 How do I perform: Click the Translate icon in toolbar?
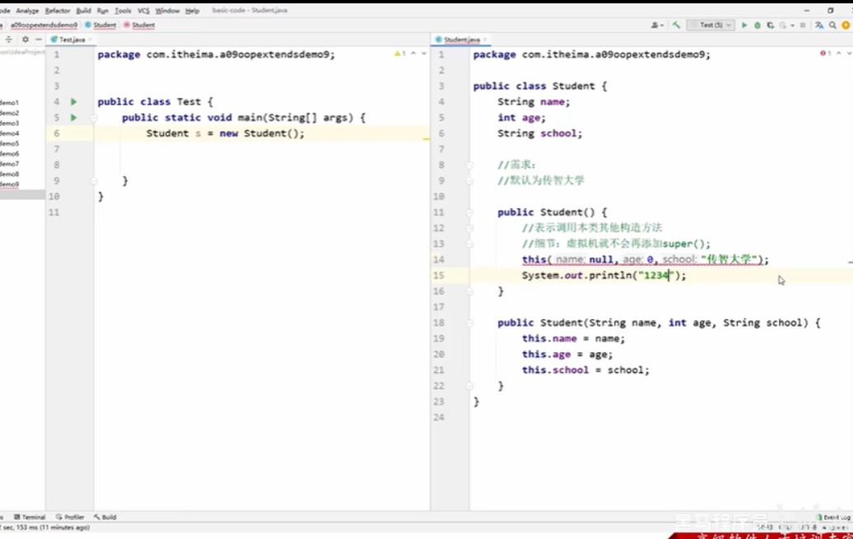click(x=819, y=25)
